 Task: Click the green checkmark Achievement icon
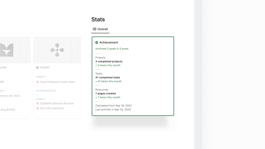tap(97, 42)
